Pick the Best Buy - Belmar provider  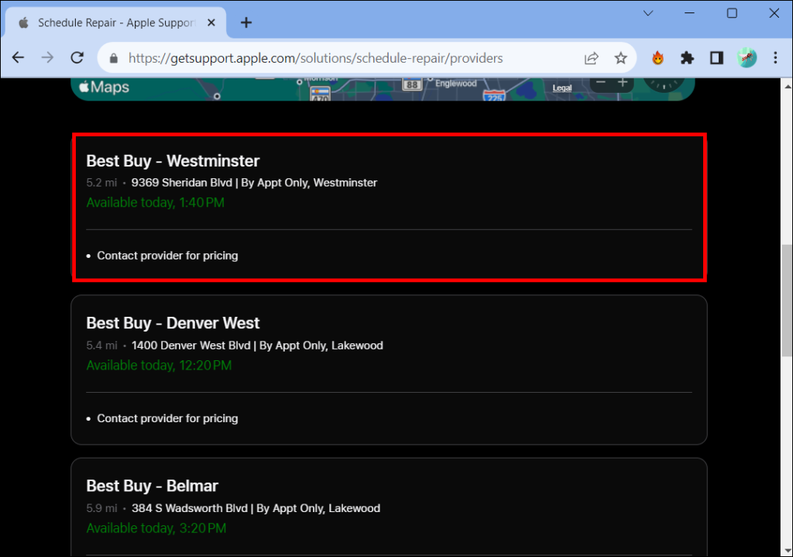pyautogui.click(x=389, y=507)
